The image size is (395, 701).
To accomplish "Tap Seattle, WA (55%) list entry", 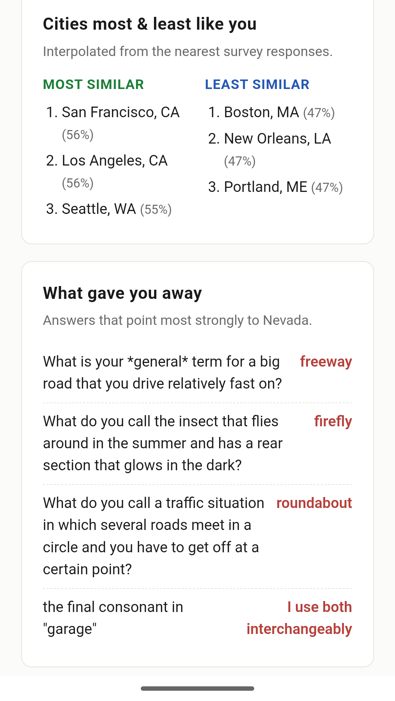I will click(109, 209).
